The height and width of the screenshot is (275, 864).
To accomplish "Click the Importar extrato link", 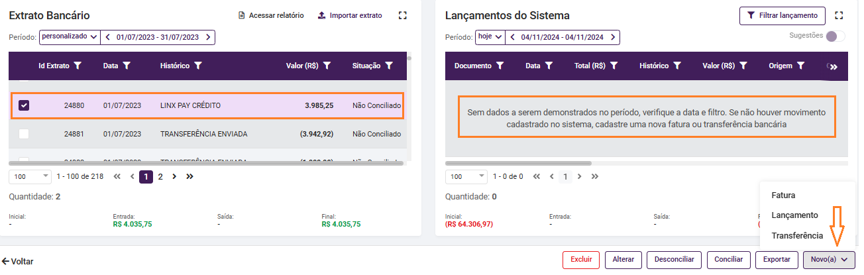I will (350, 15).
